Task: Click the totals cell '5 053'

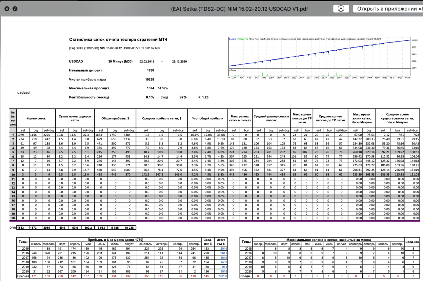Action: coord(101,227)
